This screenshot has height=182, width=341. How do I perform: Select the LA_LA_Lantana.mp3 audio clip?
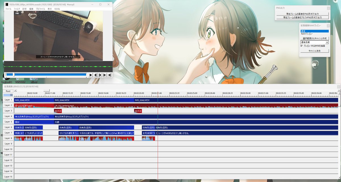click(196, 105)
